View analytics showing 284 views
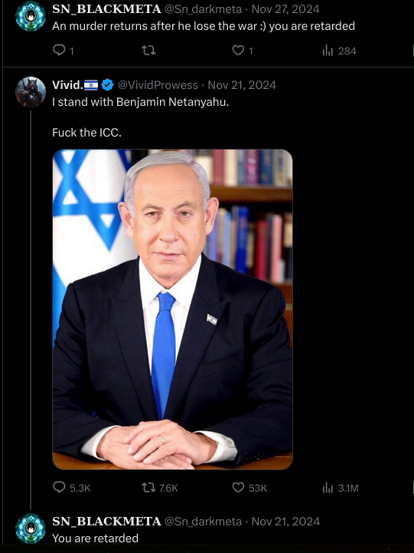 [339, 51]
